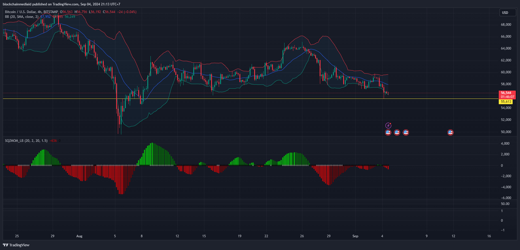This screenshot has height=250, width=520.
Task: Open the US flag event directly below the lightning icon
Action: [388, 132]
